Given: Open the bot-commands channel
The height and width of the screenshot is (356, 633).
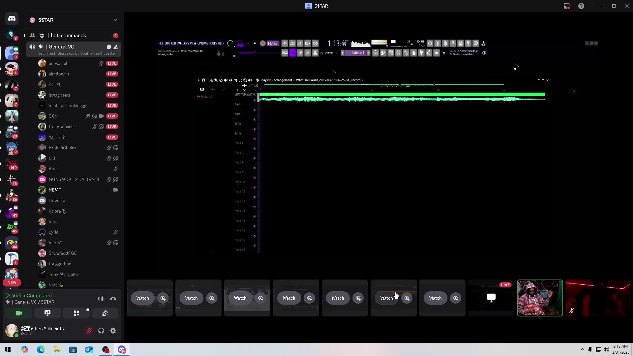Looking at the screenshot, I should pyautogui.click(x=74, y=36).
